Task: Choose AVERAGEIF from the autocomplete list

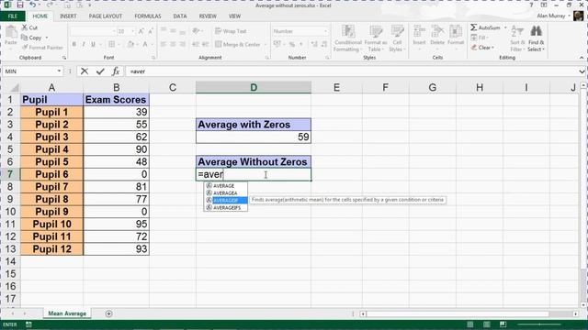Action: [x=226, y=200]
